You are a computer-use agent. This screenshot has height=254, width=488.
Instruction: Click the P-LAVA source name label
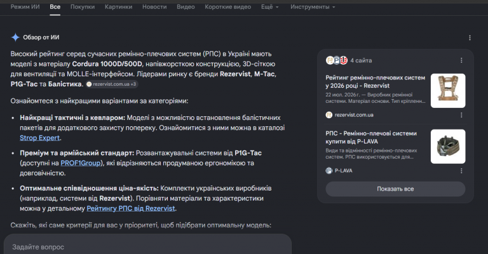[343, 171]
